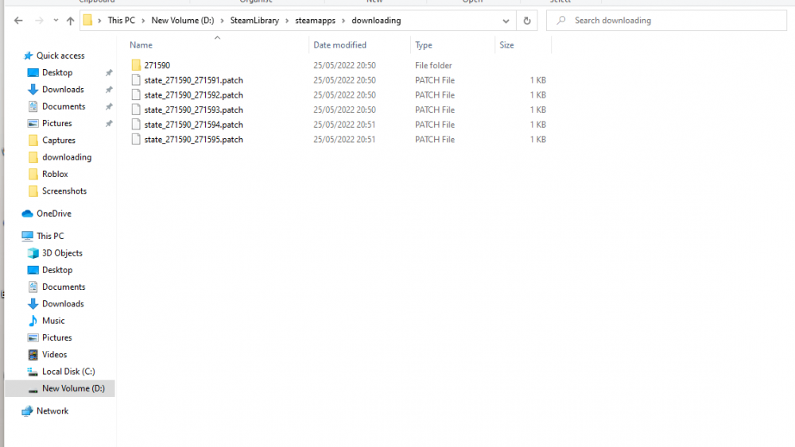This screenshot has width=795, height=447.
Task: Refresh the downloading folder view
Action: pyautogui.click(x=527, y=21)
